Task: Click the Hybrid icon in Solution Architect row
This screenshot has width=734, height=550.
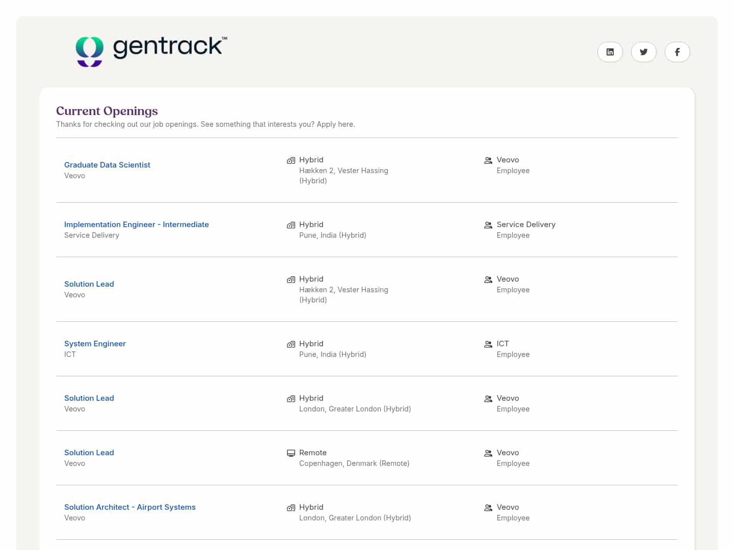Action: (x=291, y=508)
